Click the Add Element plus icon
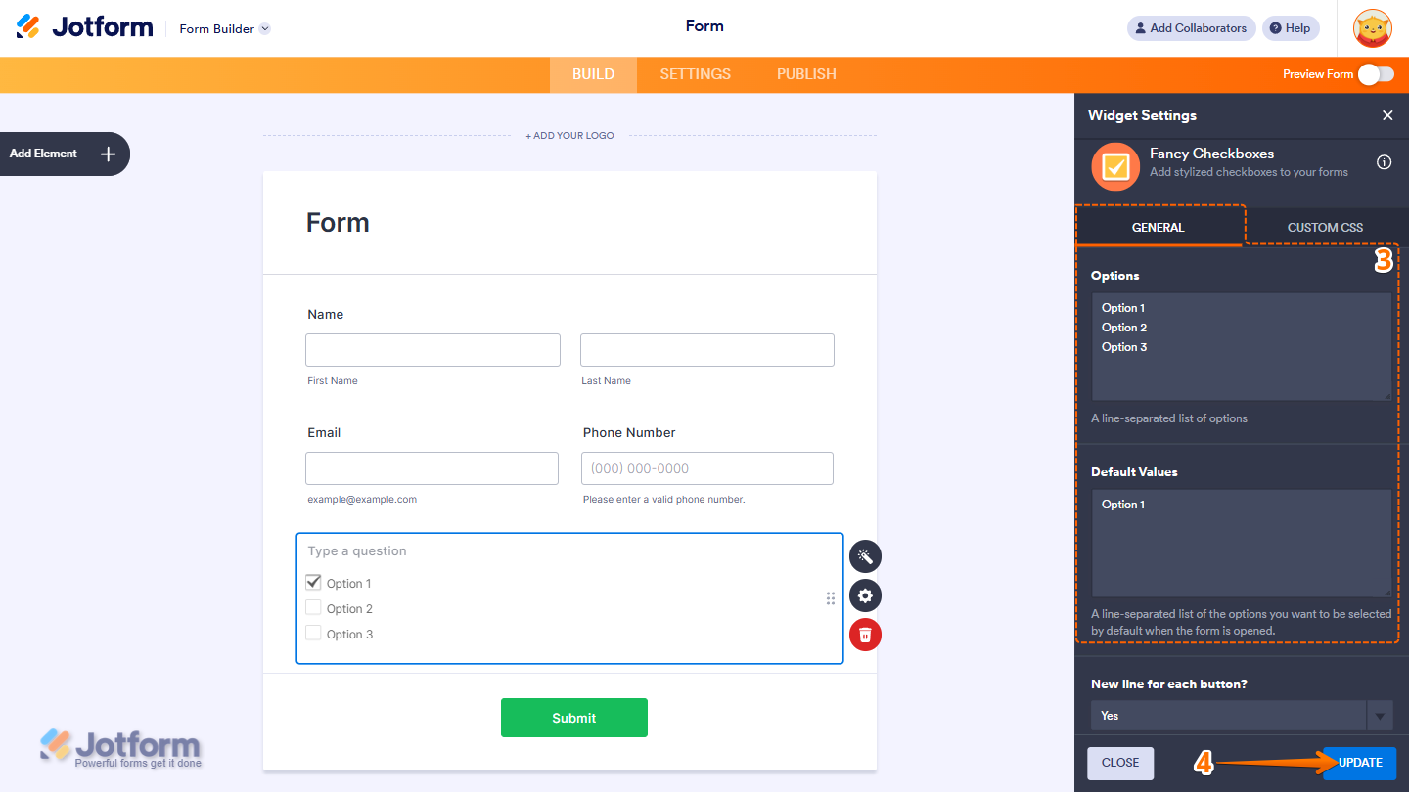The image size is (1409, 792). point(107,154)
